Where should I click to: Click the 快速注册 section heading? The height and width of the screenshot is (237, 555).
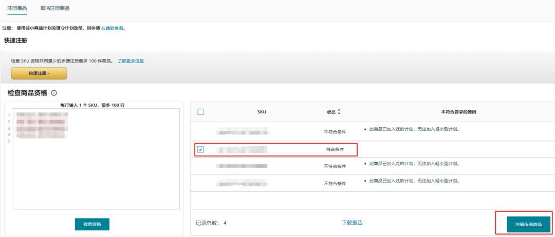point(15,41)
